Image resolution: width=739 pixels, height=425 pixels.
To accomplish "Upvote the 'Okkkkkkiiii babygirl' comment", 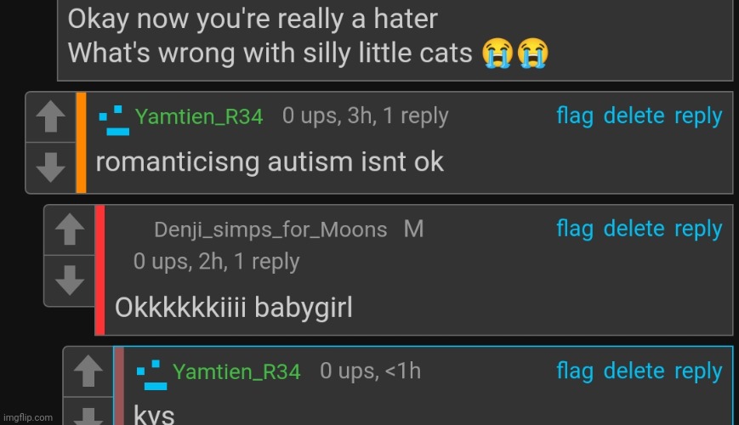I will [69, 230].
